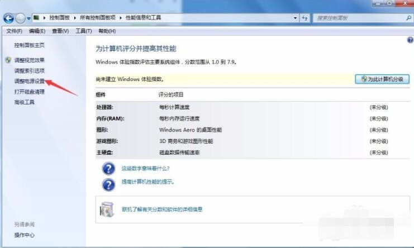Focus the 搜索控制面板 search box
This screenshot has width=414, height=248.
pyautogui.click(x=359, y=18)
